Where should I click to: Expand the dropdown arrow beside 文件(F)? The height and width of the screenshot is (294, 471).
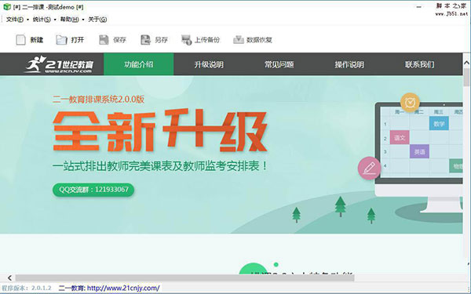point(28,20)
